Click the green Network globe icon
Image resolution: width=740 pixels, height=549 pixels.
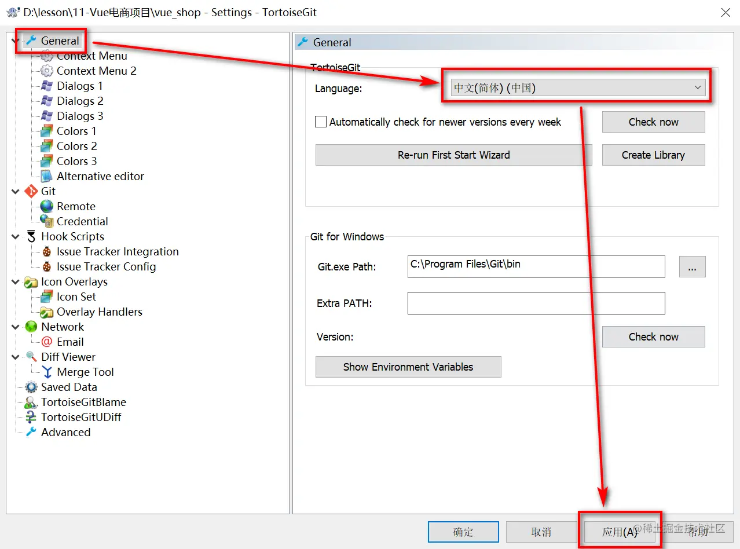[31, 327]
